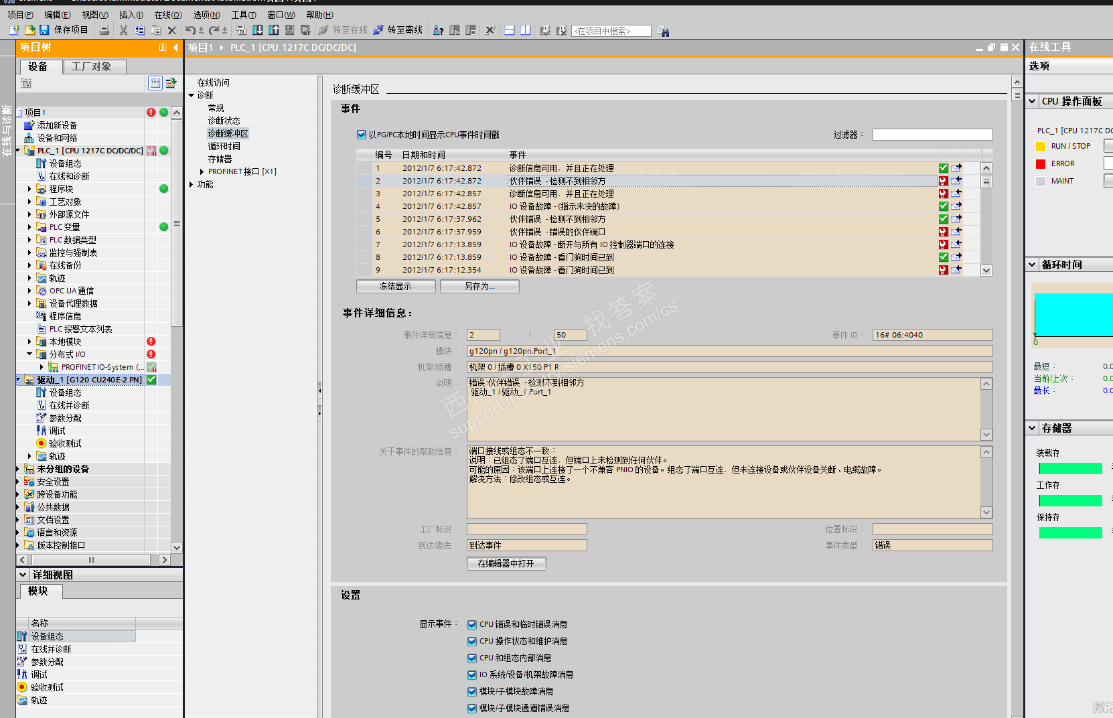Click the Undo arrow in the toolbar

pyautogui.click(x=191, y=30)
